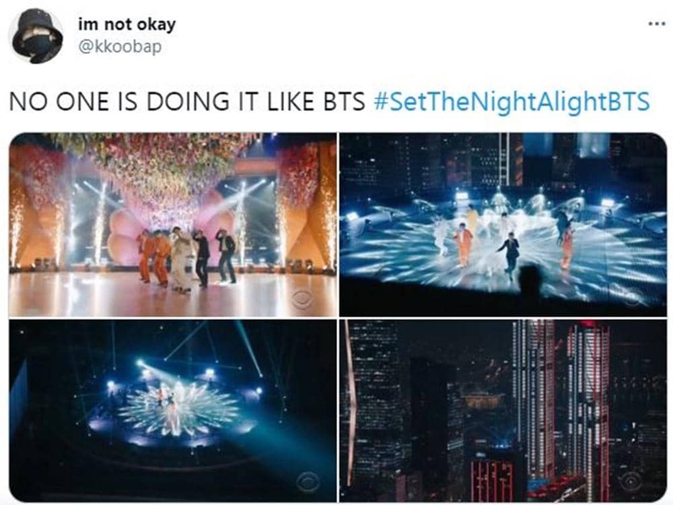Open the bucket-hat profile avatar
The width and height of the screenshot is (673, 505).
(x=37, y=36)
